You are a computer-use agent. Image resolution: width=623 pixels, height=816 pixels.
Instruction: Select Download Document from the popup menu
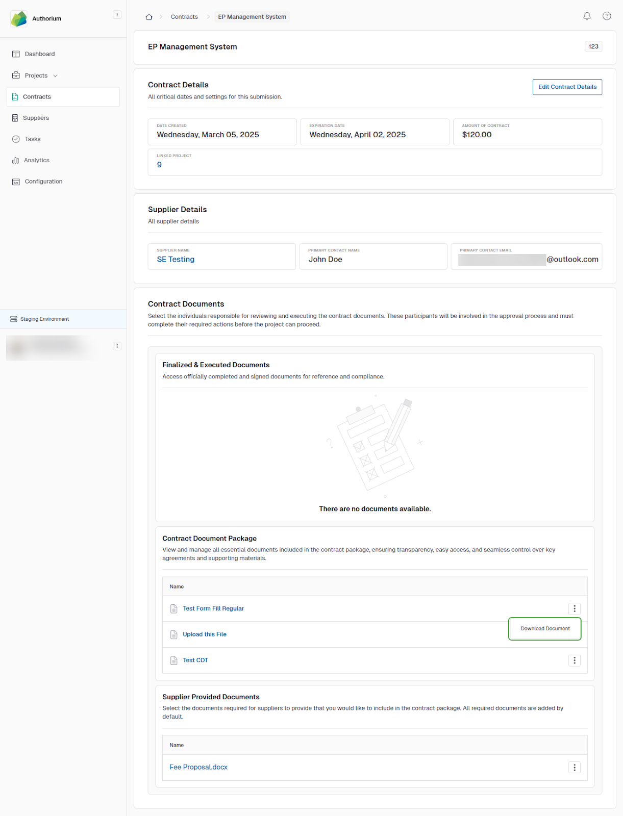click(x=544, y=629)
